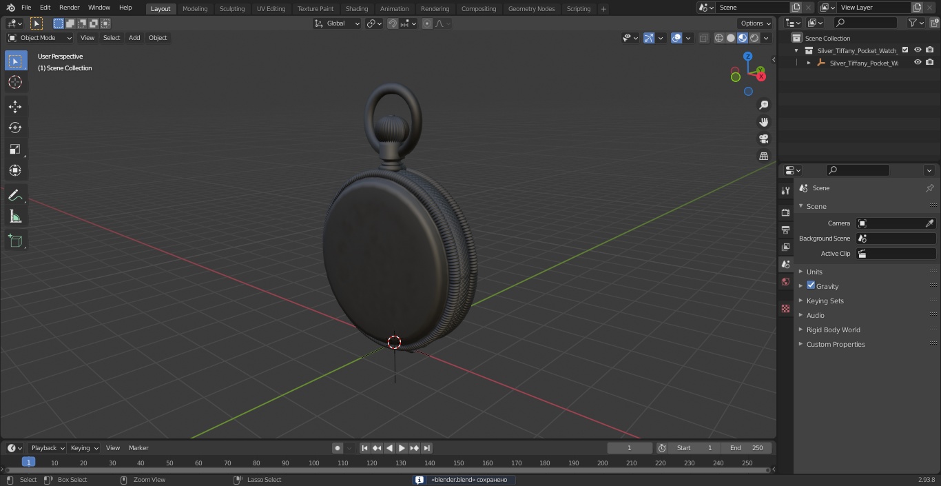Screen dimensions: 941x486
Task: Click the zoom viewport magnifier icon
Action: pyautogui.click(x=763, y=105)
